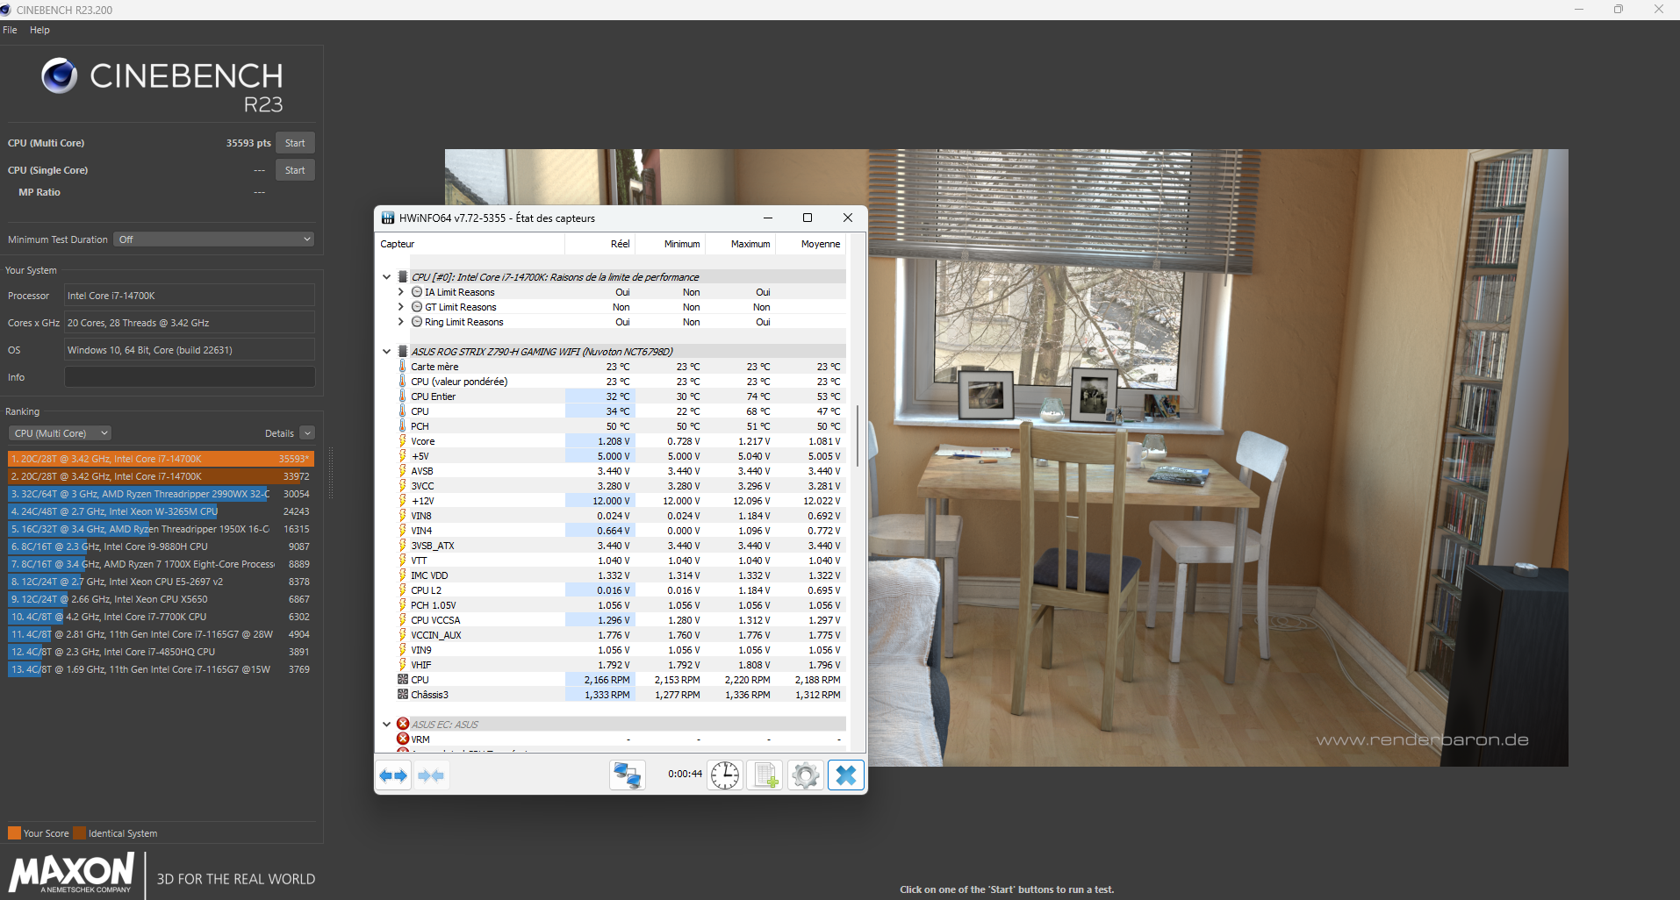Viewport: 1680px width, 900px height.
Task: Collapse the ASUS ROG STRIX Z790-H sensor group
Action: (386, 352)
